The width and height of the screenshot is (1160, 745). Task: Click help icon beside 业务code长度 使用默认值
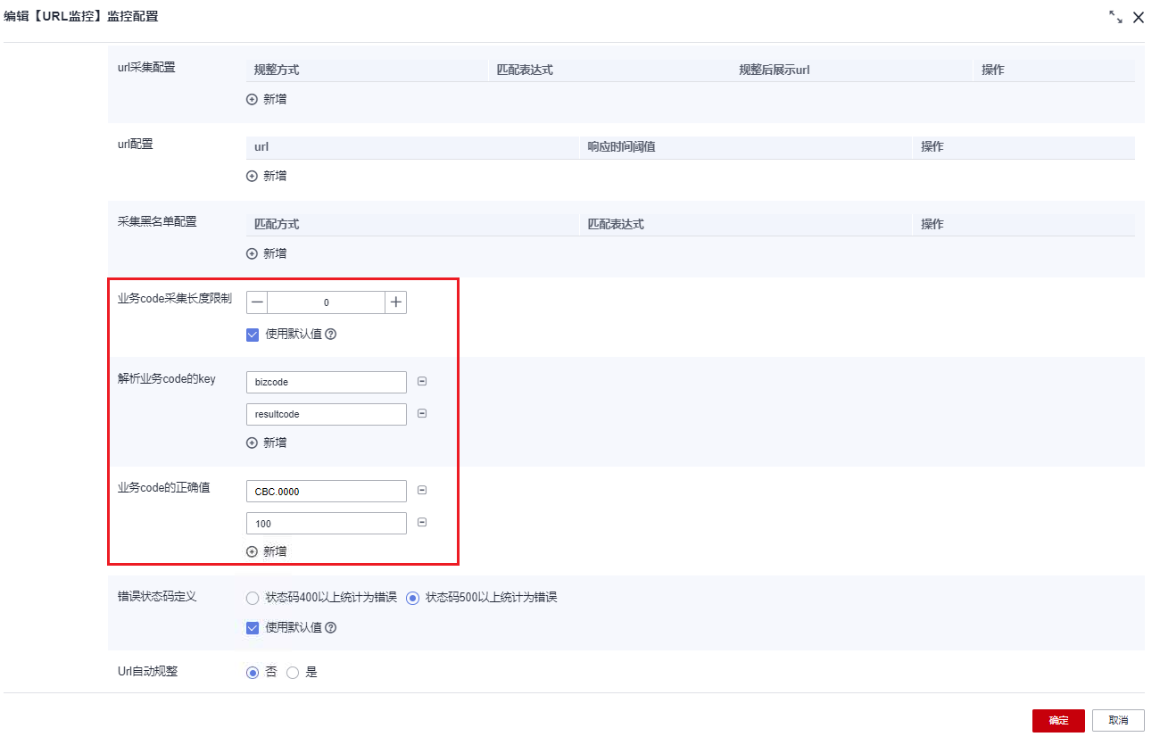point(331,335)
